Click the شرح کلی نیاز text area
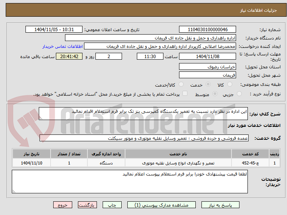 click(143, 114)
